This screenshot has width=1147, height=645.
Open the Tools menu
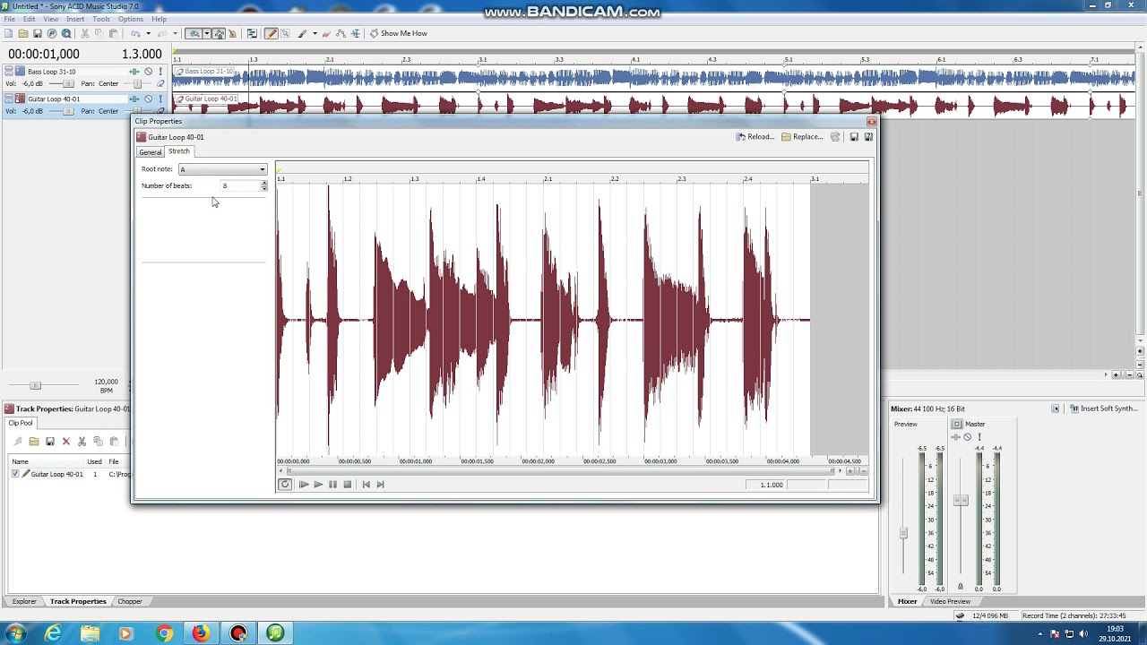101,19
